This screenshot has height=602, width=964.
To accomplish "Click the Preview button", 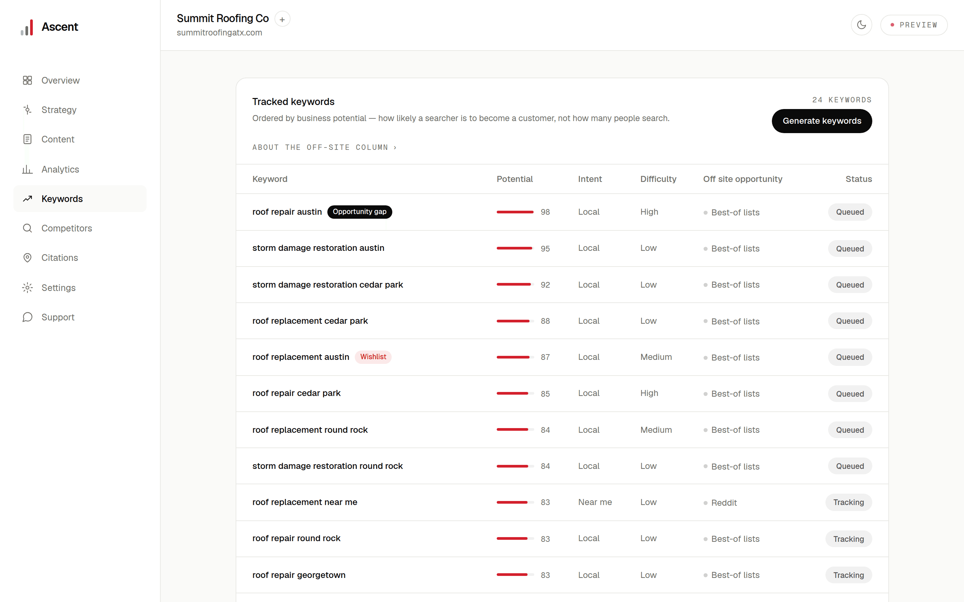I will (914, 25).
